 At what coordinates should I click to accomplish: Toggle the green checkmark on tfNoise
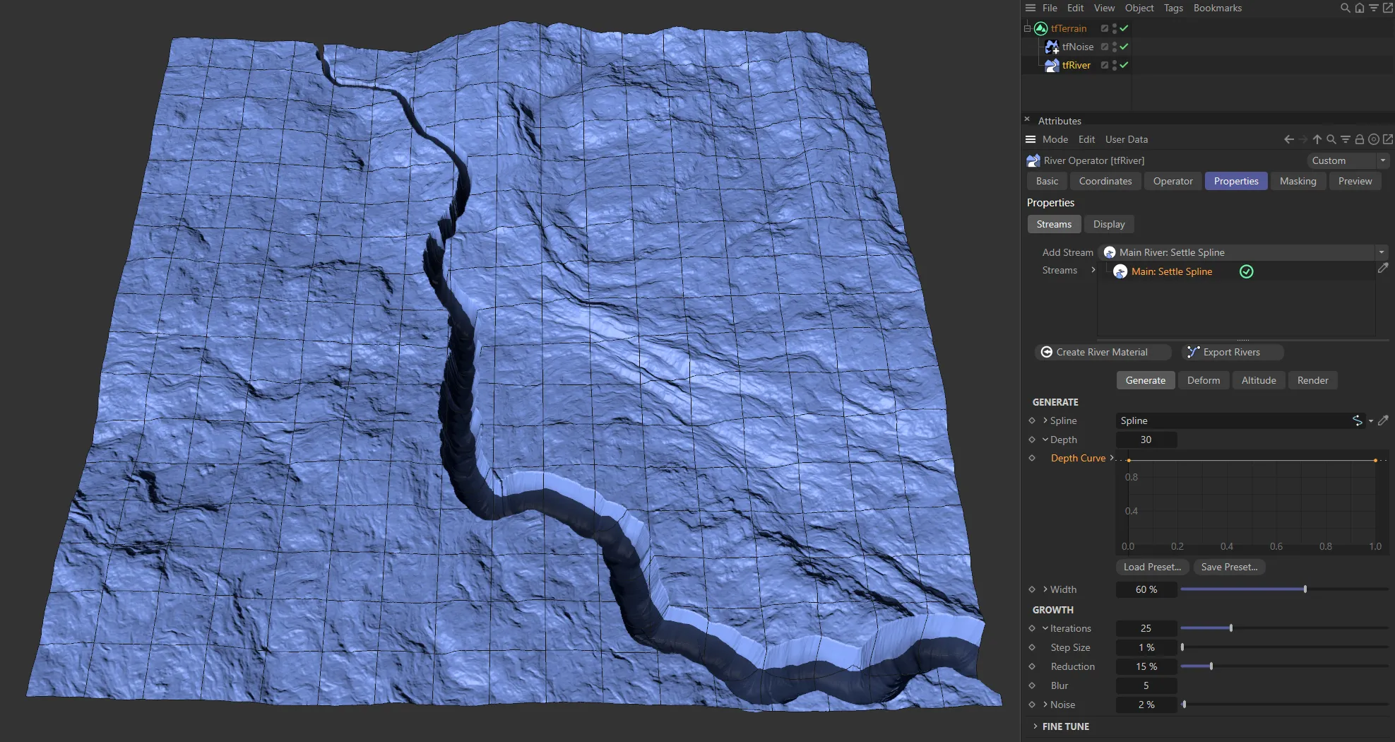[1123, 47]
